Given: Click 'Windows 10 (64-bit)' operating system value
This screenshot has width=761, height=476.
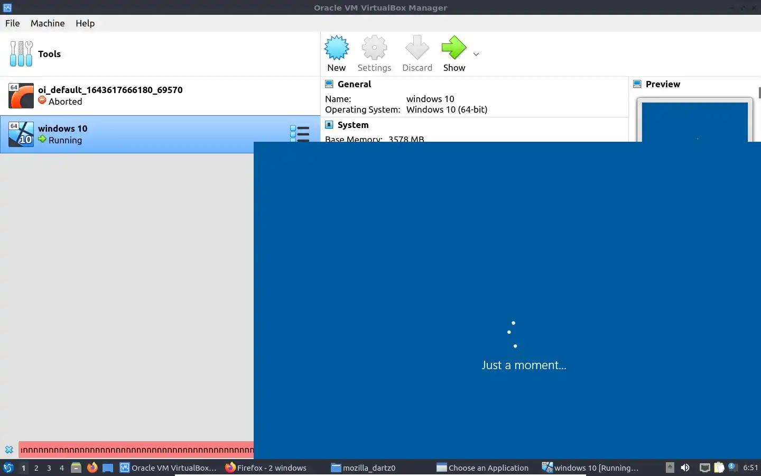Looking at the screenshot, I should point(447,109).
